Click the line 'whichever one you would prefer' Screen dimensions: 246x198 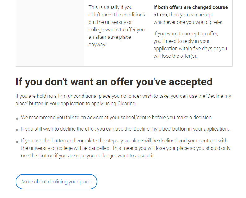point(188,22)
